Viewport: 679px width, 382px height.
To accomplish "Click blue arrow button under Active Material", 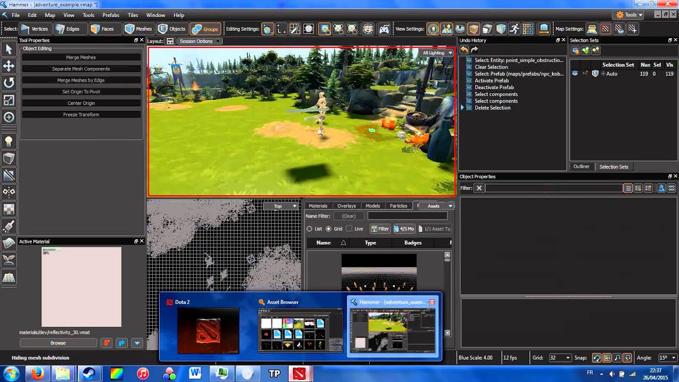I will click(x=121, y=343).
